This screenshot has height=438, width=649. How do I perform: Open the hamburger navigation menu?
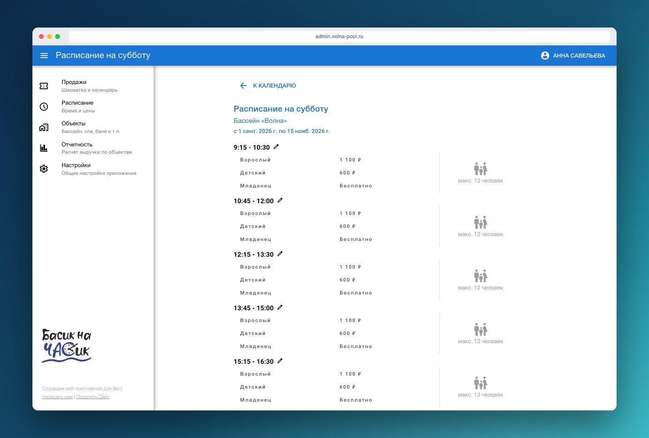point(44,56)
